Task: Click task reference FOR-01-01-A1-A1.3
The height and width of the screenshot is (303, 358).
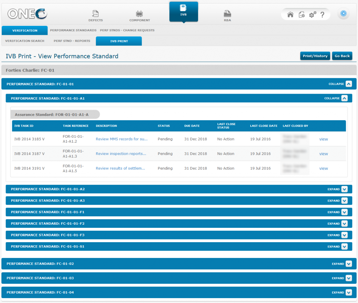Action: coord(73,153)
